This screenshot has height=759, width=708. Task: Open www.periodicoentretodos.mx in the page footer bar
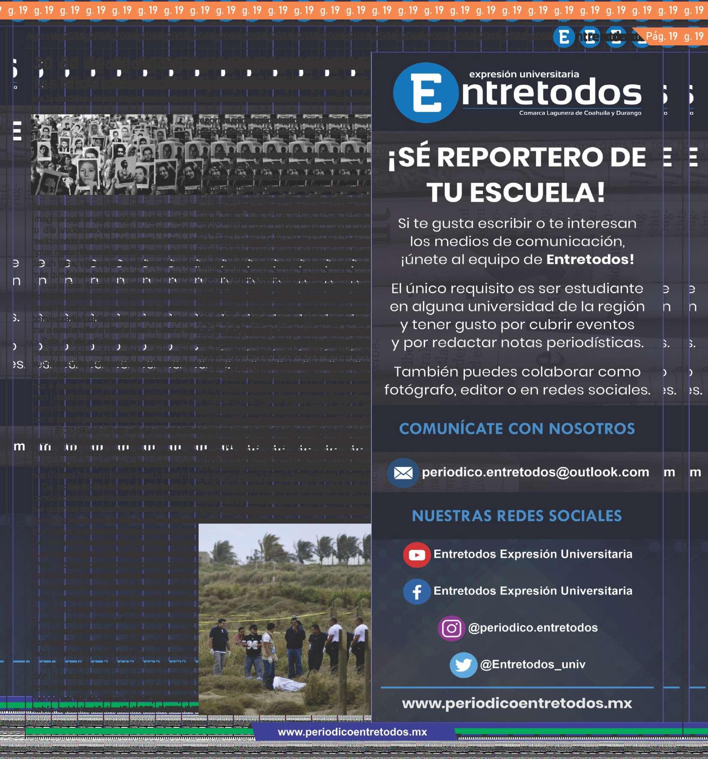[352, 732]
